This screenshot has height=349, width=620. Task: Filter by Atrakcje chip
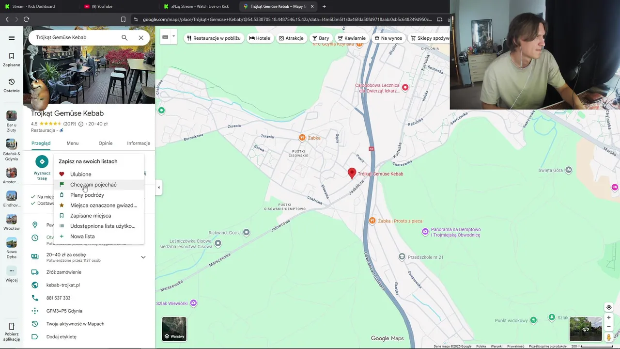[x=291, y=38]
